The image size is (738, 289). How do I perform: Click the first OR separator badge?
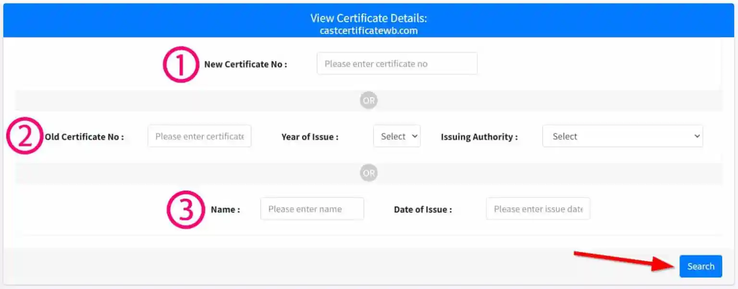tap(369, 100)
